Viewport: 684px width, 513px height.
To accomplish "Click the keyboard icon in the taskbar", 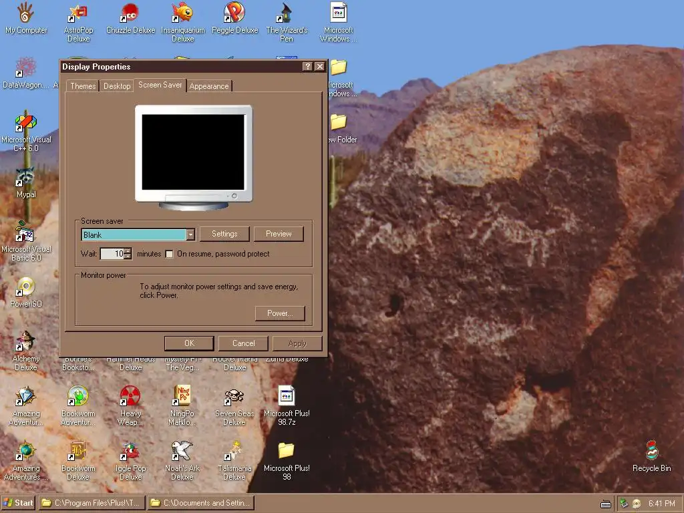I will coord(605,504).
